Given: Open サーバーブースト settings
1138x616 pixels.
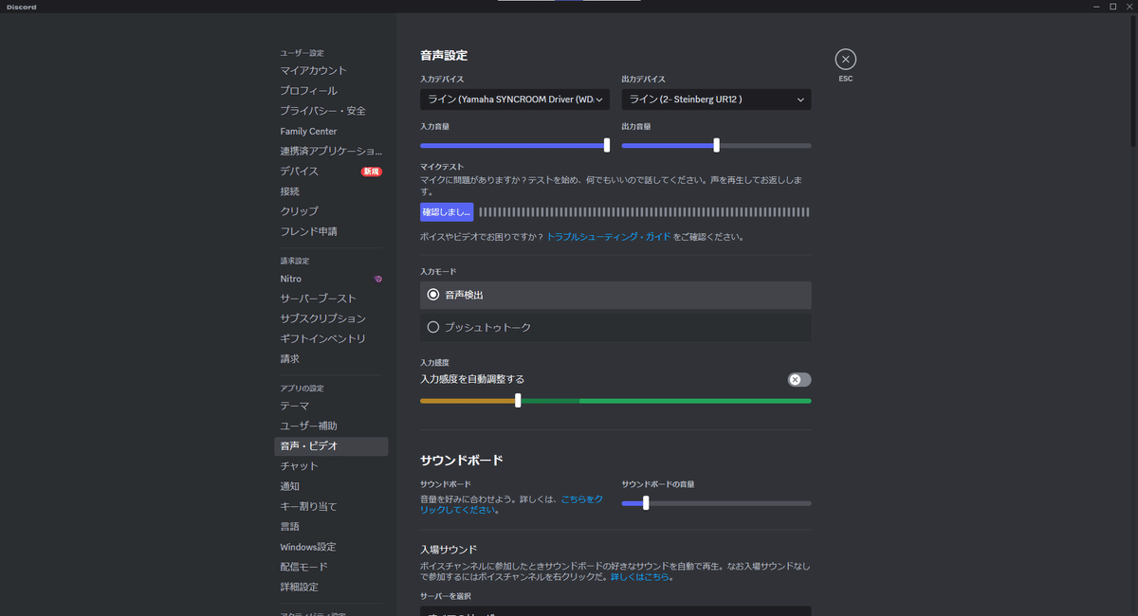Looking at the screenshot, I should point(331,299).
